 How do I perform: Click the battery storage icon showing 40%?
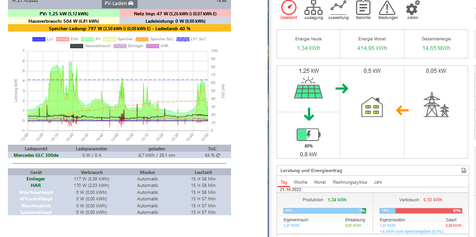[x=308, y=135]
